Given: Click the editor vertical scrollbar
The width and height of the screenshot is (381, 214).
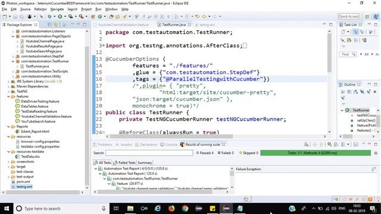Looking at the screenshot, I should pyautogui.click(x=329, y=52).
